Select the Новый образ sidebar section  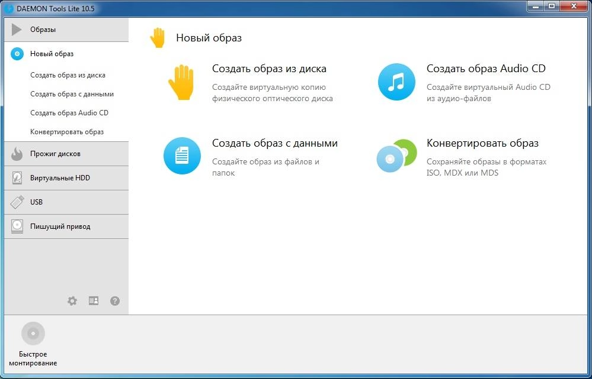click(66, 54)
